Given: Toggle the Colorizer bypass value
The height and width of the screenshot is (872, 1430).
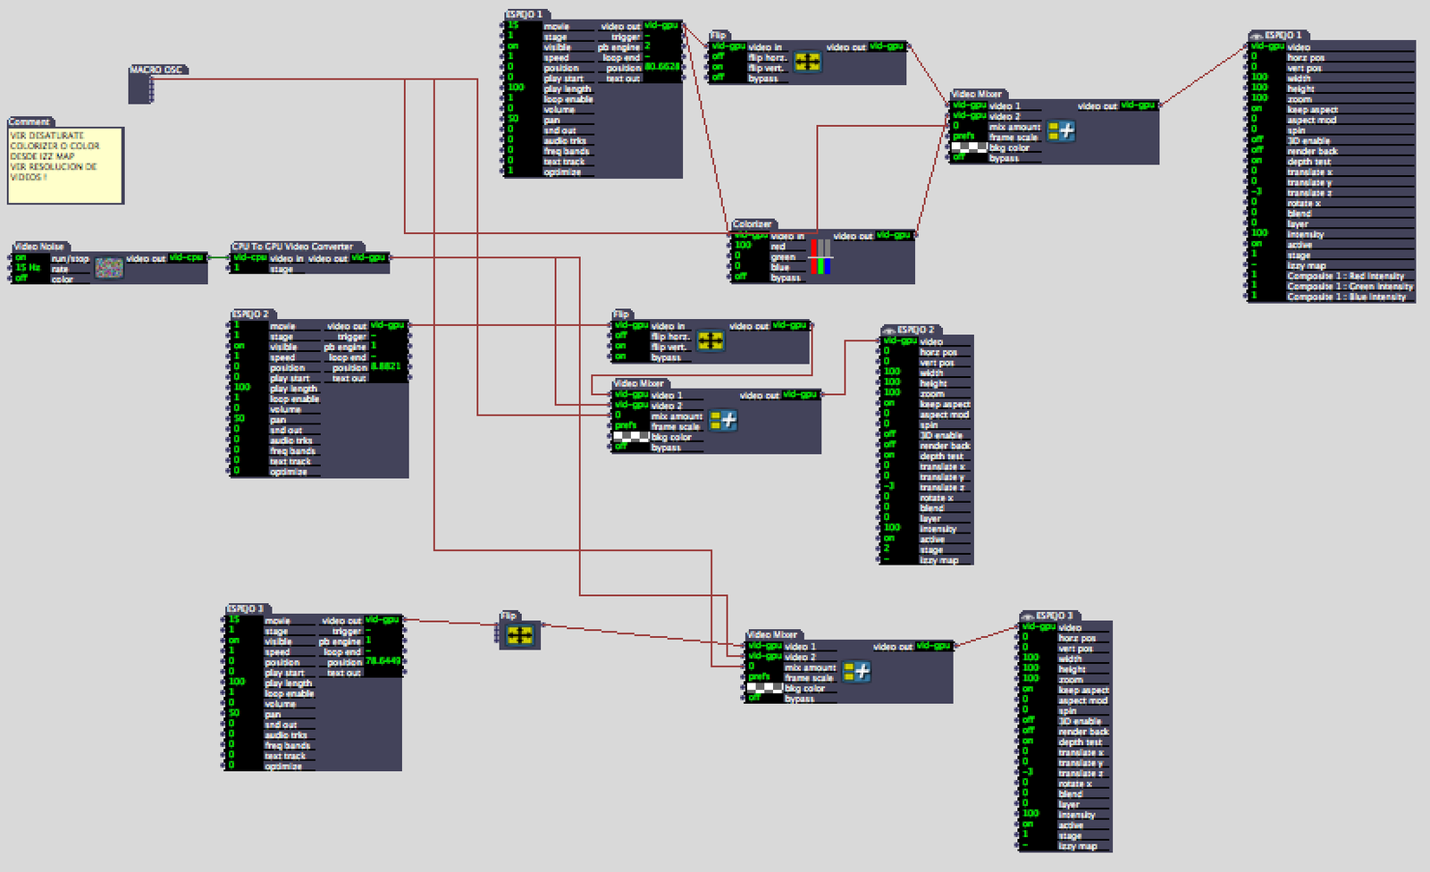Looking at the screenshot, I should pyautogui.click(x=742, y=277).
